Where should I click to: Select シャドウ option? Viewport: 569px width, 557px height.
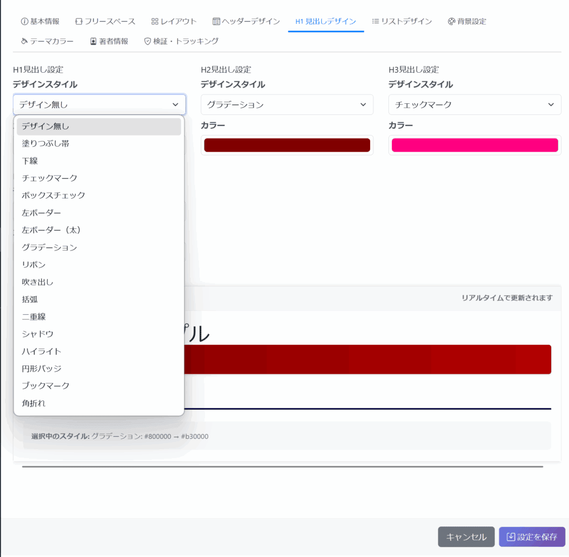click(99, 334)
